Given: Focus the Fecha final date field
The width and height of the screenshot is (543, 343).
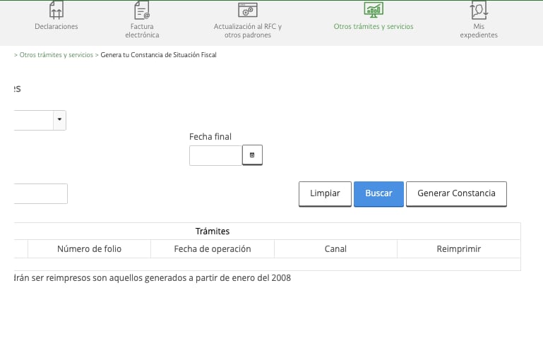Looking at the screenshot, I should tap(215, 155).
